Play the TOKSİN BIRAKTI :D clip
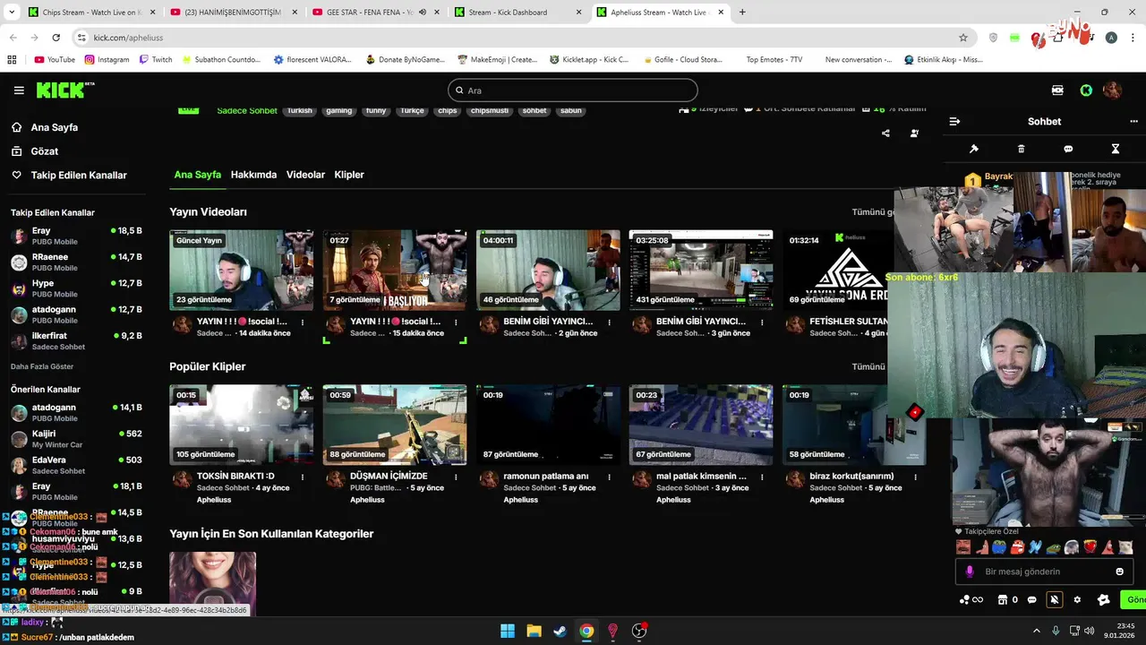The height and width of the screenshot is (645, 1146). 242,426
